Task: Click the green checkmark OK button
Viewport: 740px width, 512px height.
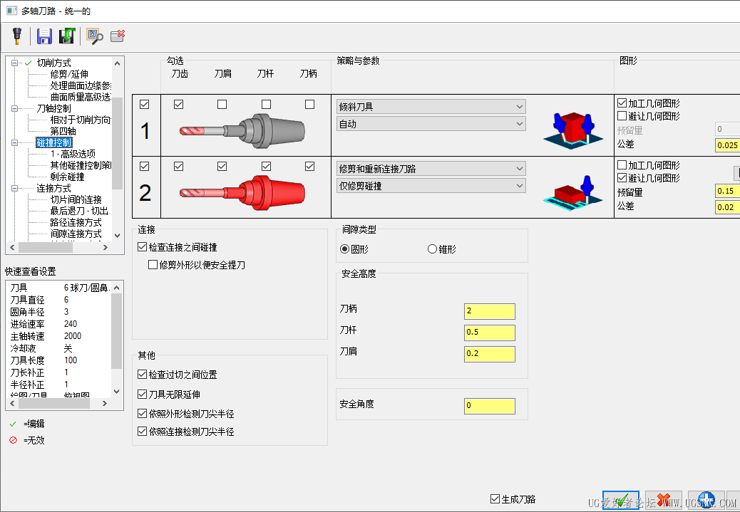Action: (621, 500)
